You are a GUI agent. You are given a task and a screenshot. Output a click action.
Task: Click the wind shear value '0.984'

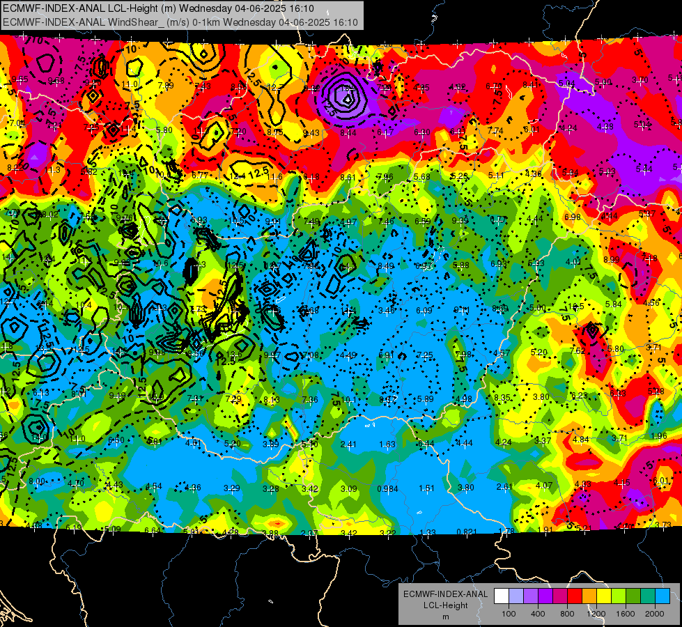point(387,488)
